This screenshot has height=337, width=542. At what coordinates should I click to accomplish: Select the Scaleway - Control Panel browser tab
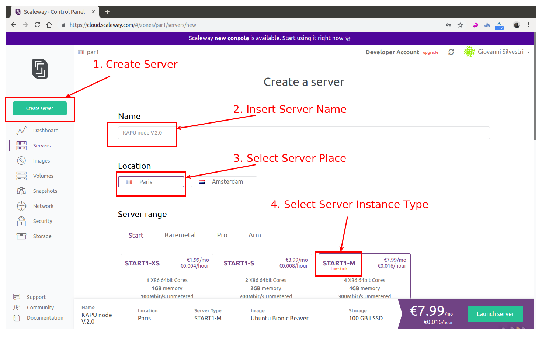[x=55, y=12]
